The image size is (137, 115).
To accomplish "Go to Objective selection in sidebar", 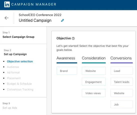I will [20, 61].
